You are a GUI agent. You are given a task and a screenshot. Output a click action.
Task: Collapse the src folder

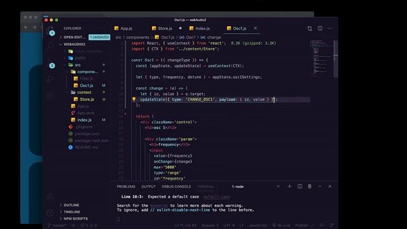(x=78, y=65)
